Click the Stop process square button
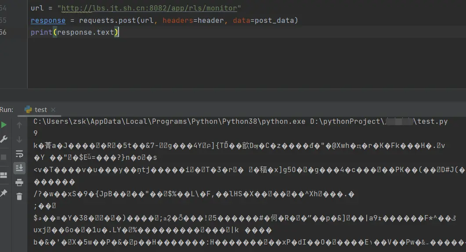466x252 pixels. [4, 157]
